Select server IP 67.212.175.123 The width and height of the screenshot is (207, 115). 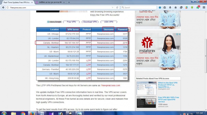click(x=72, y=34)
